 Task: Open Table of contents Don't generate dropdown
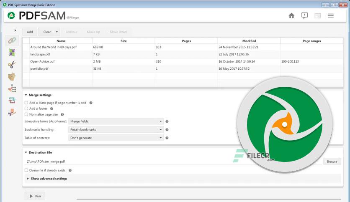point(116,138)
